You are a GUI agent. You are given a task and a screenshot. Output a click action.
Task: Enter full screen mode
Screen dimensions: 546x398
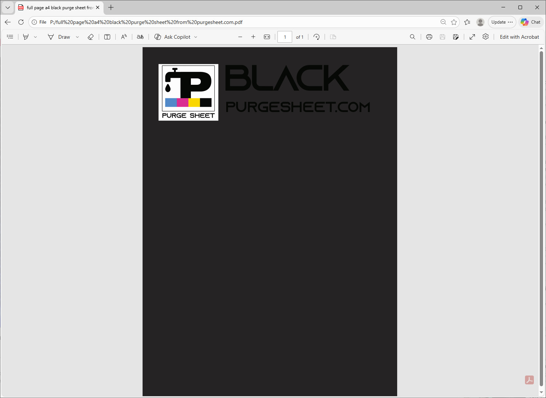[472, 37]
